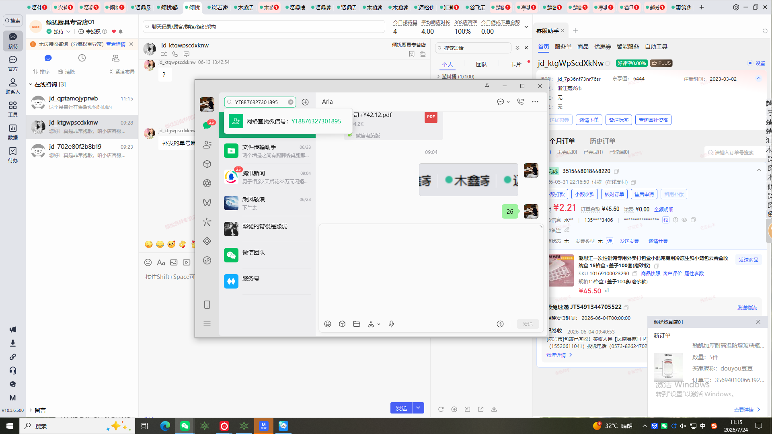Open JD chat emoji picker icon
This screenshot has height=434, width=772.
[x=148, y=262]
